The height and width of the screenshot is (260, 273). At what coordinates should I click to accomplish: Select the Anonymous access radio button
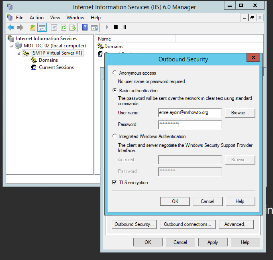[114, 73]
